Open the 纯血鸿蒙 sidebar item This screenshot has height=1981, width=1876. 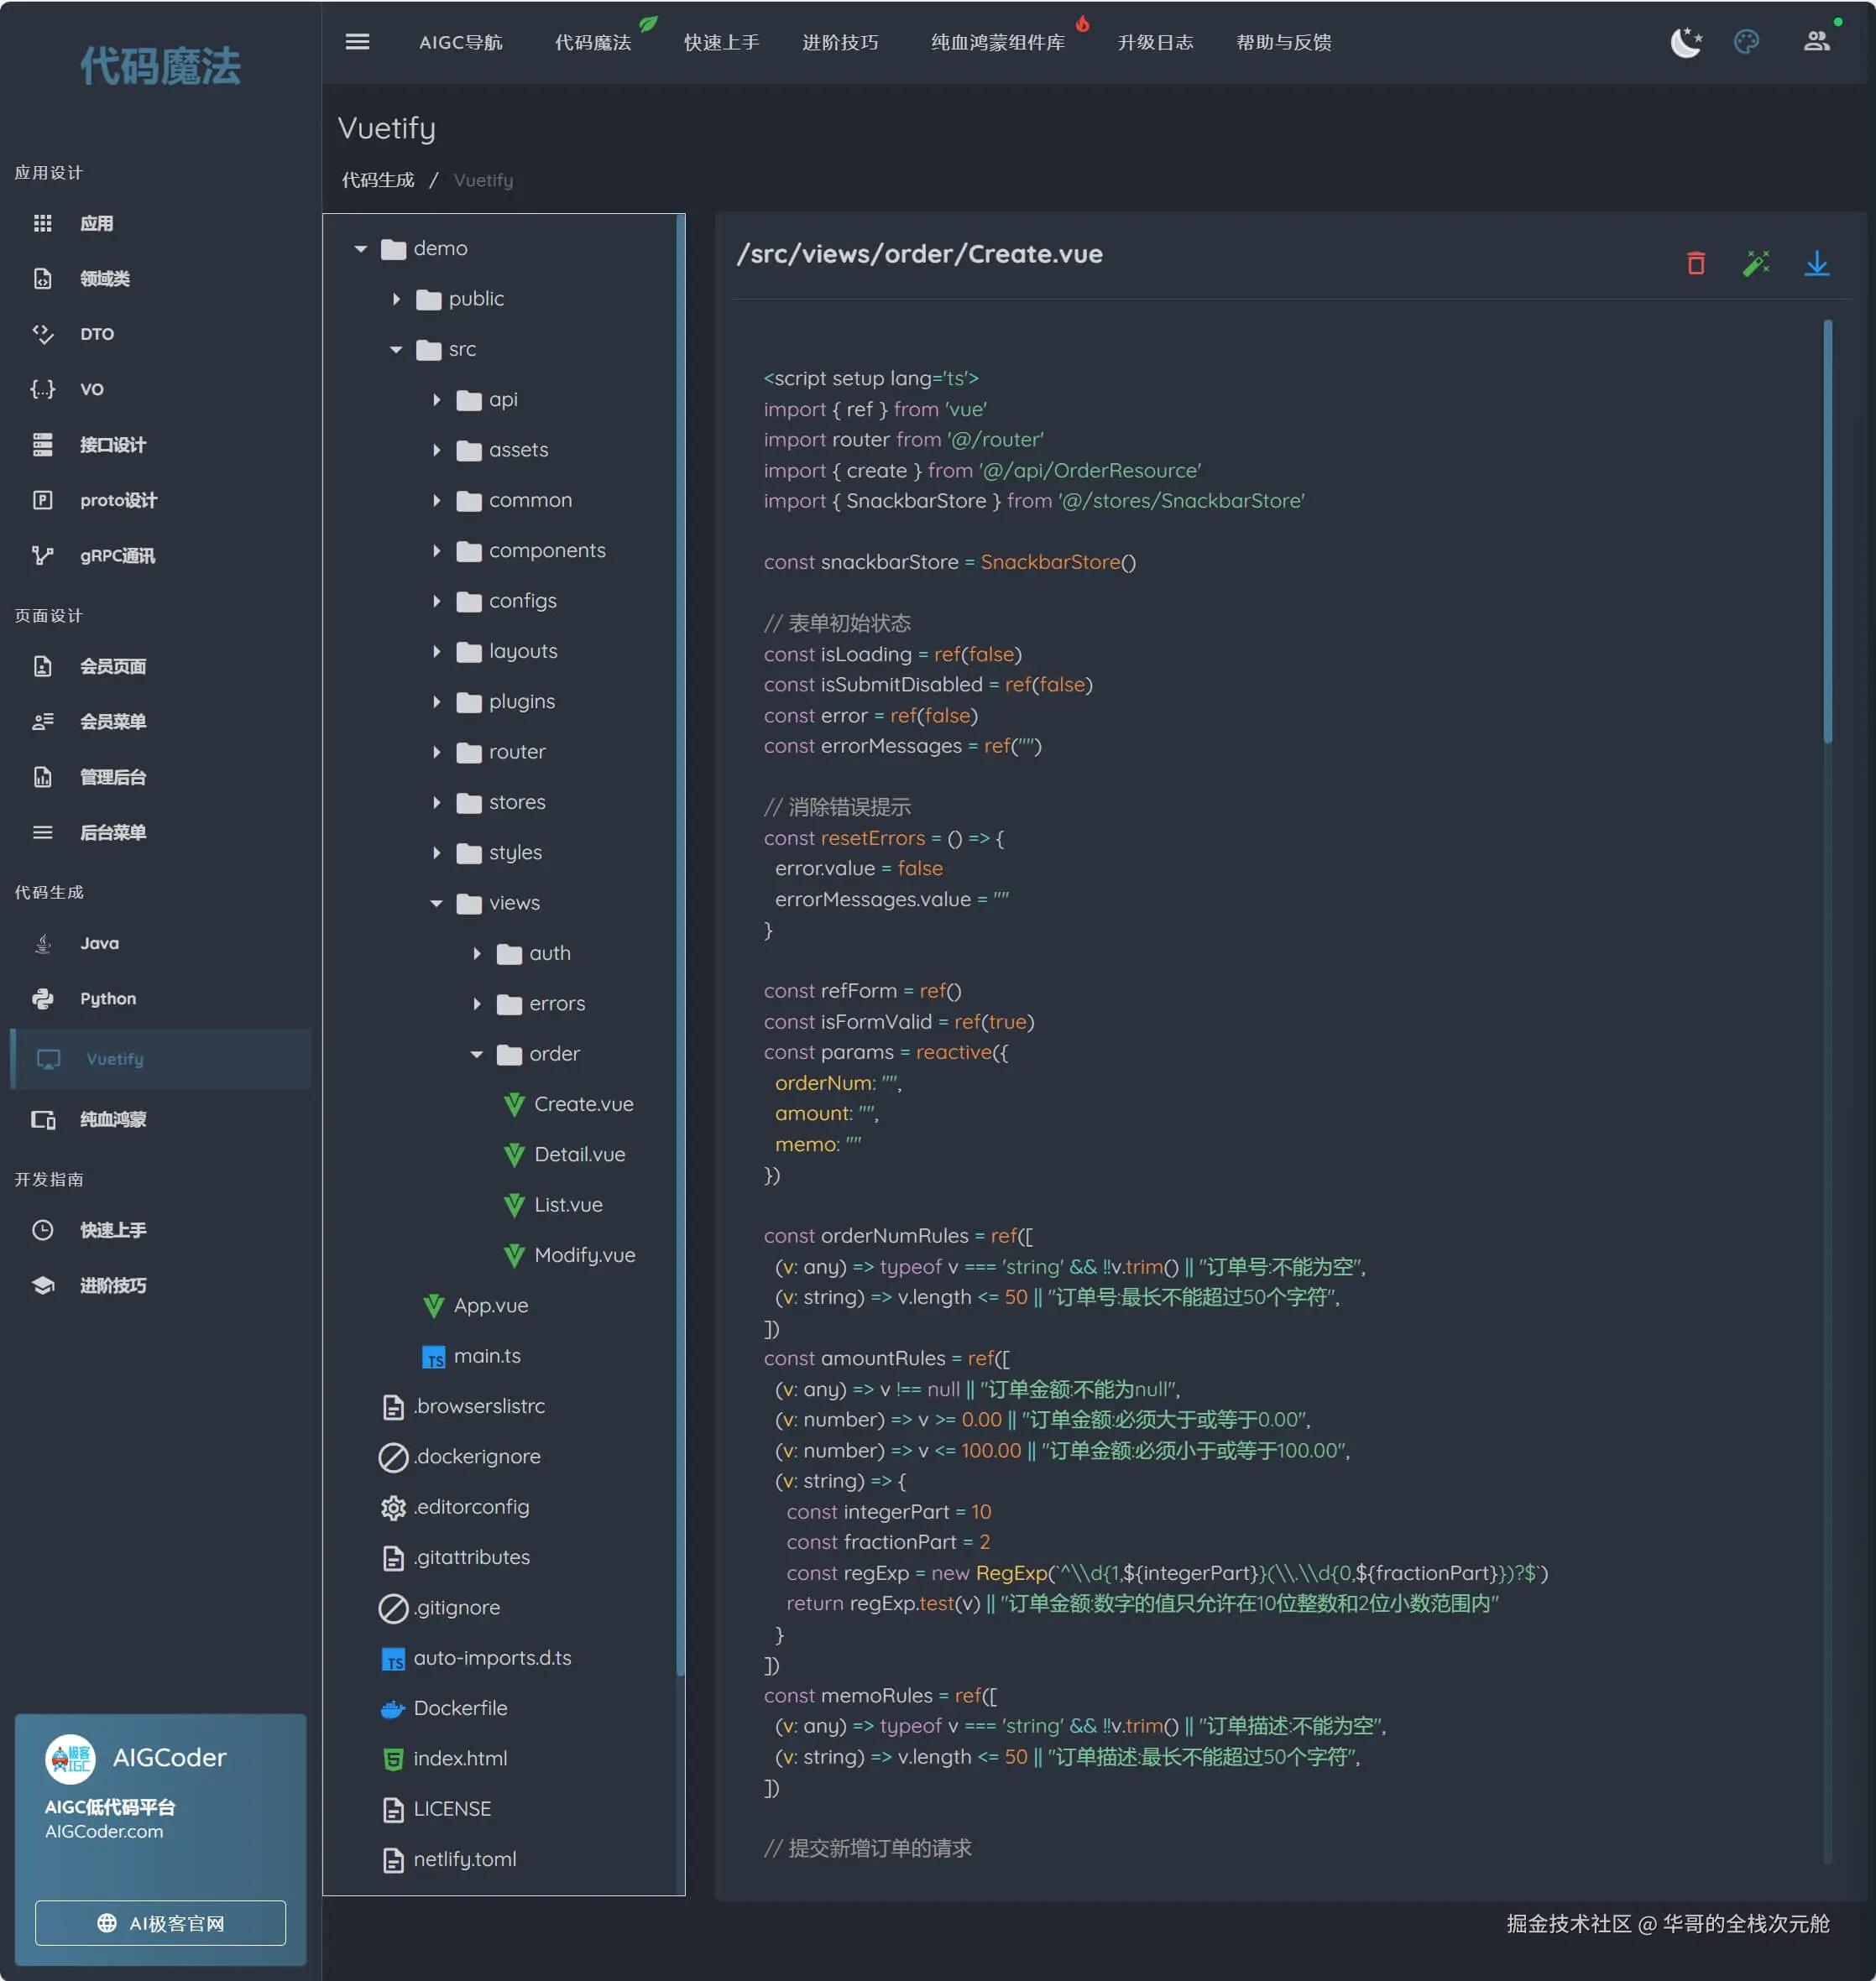point(113,1119)
